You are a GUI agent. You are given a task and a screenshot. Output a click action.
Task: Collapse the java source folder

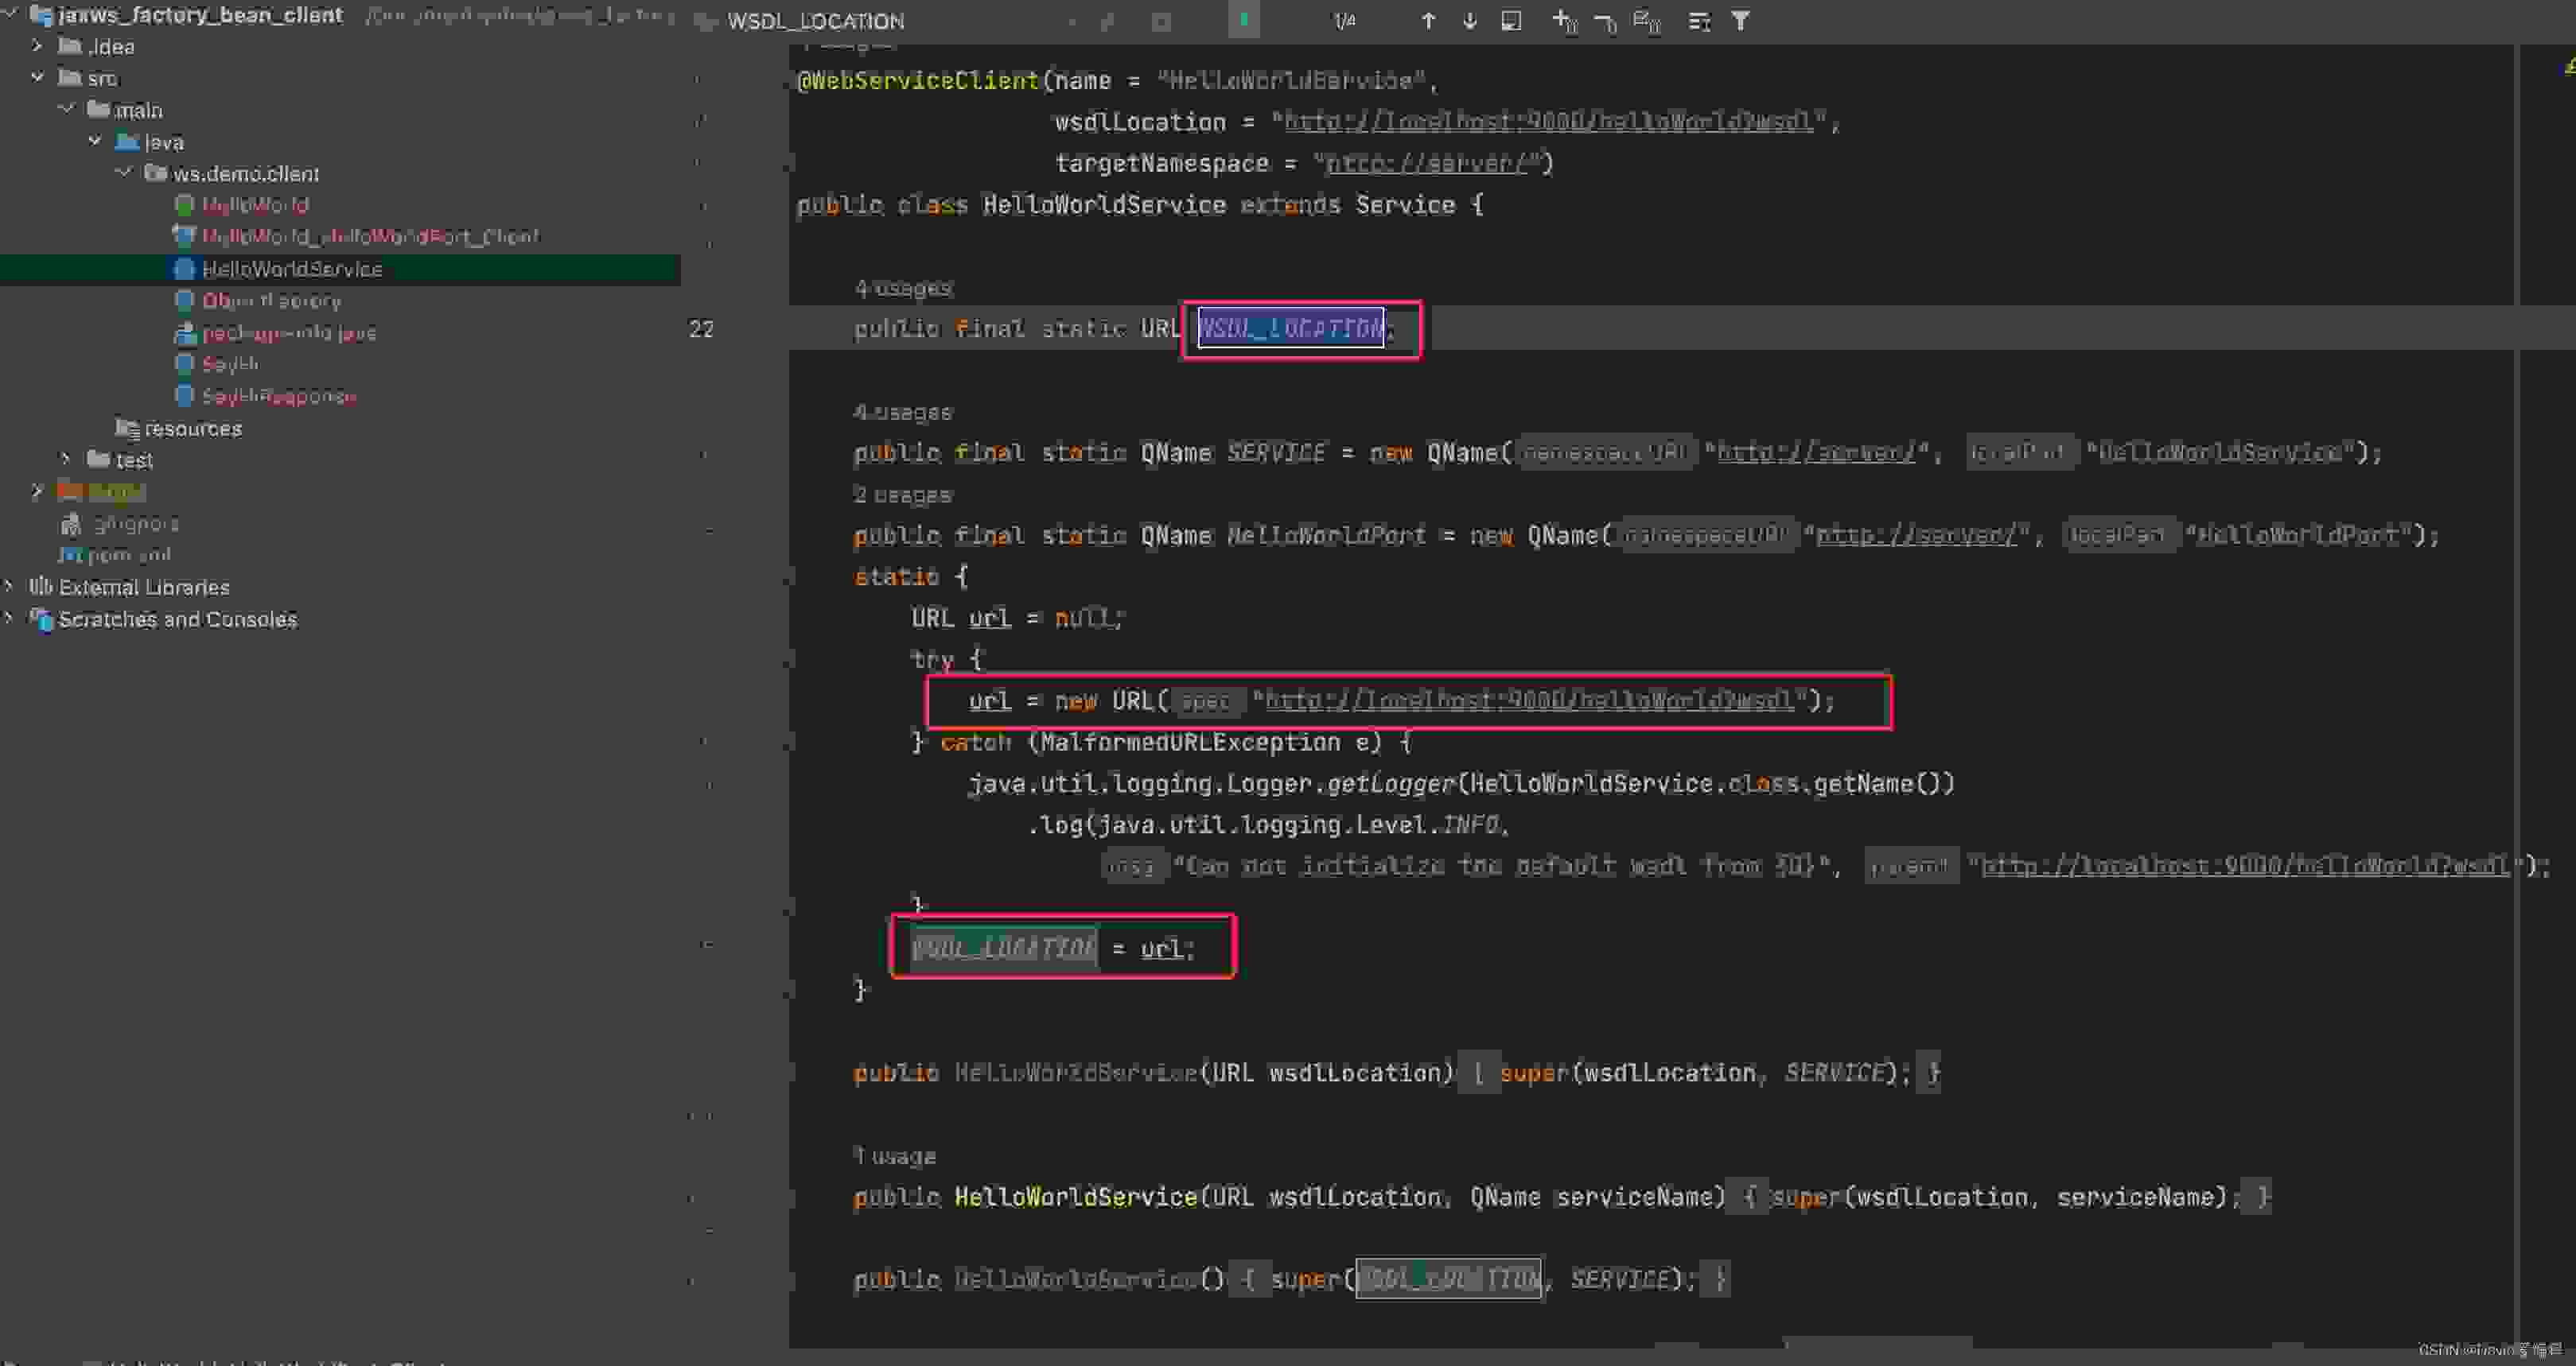(95, 141)
